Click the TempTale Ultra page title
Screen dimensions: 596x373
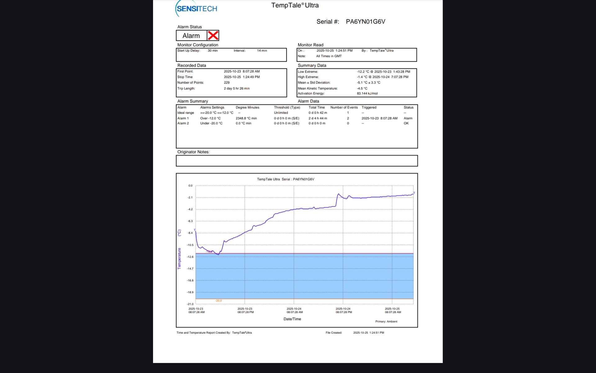[x=295, y=5]
